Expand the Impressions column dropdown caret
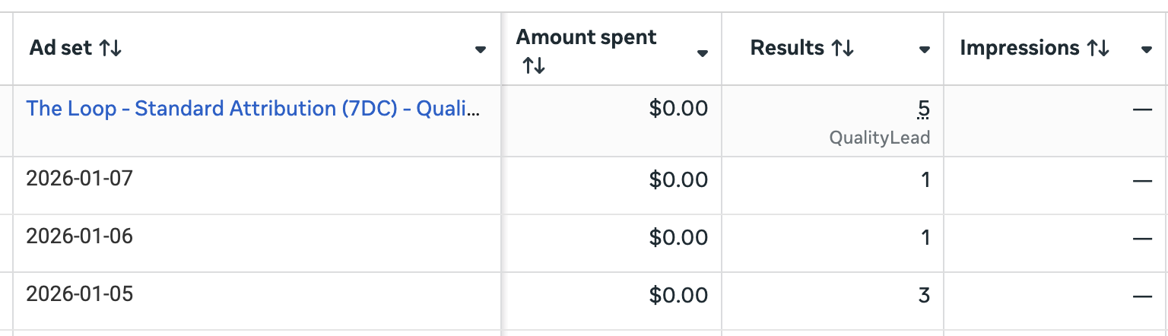Viewport: 1168px width, 336px height. coord(1146,50)
